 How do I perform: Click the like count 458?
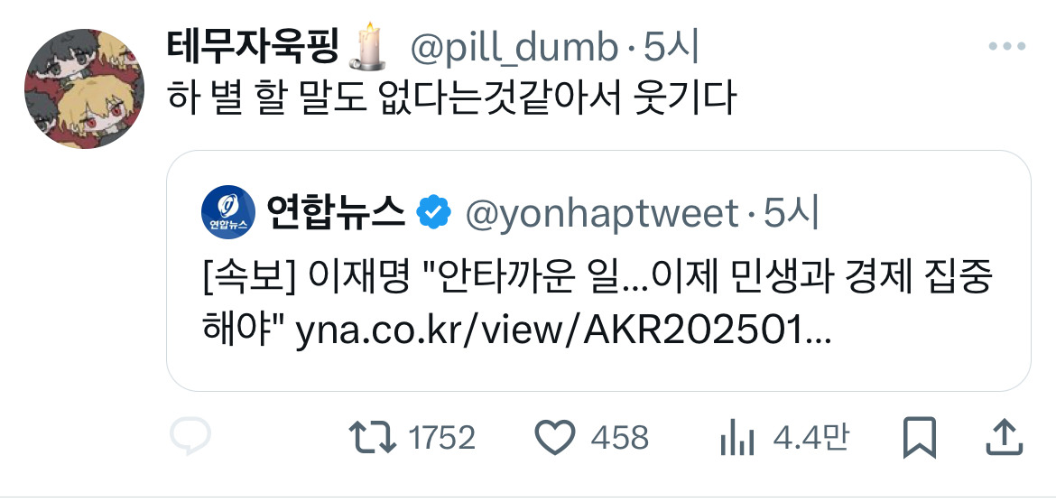619,438
